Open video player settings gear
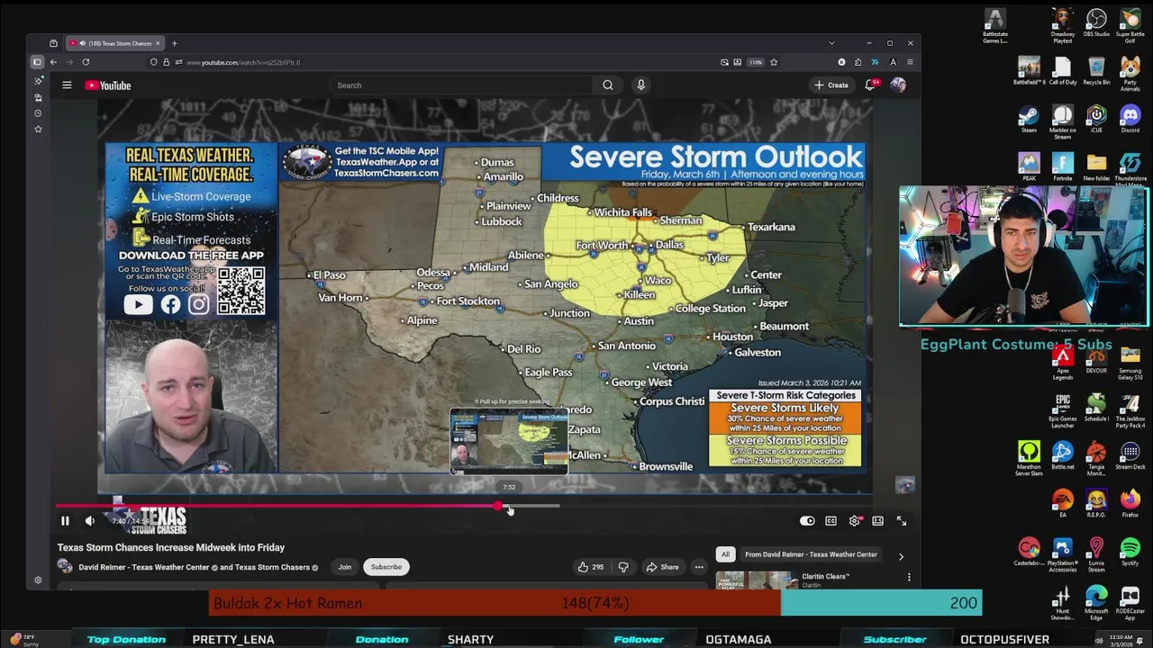 tap(854, 521)
